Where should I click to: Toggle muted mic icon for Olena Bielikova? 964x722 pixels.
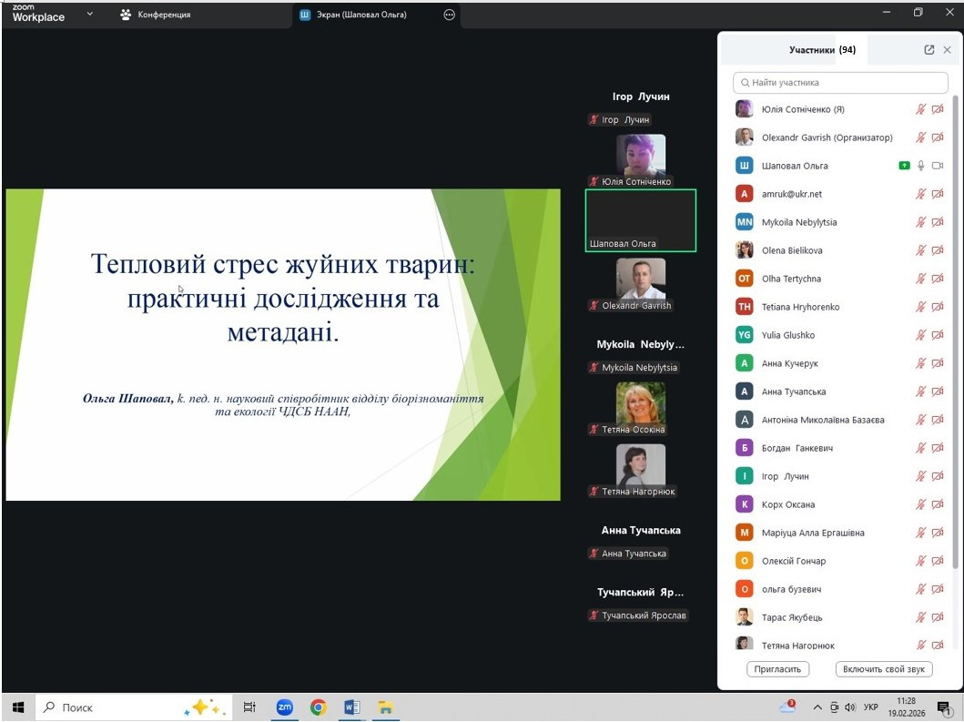coord(921,250)
